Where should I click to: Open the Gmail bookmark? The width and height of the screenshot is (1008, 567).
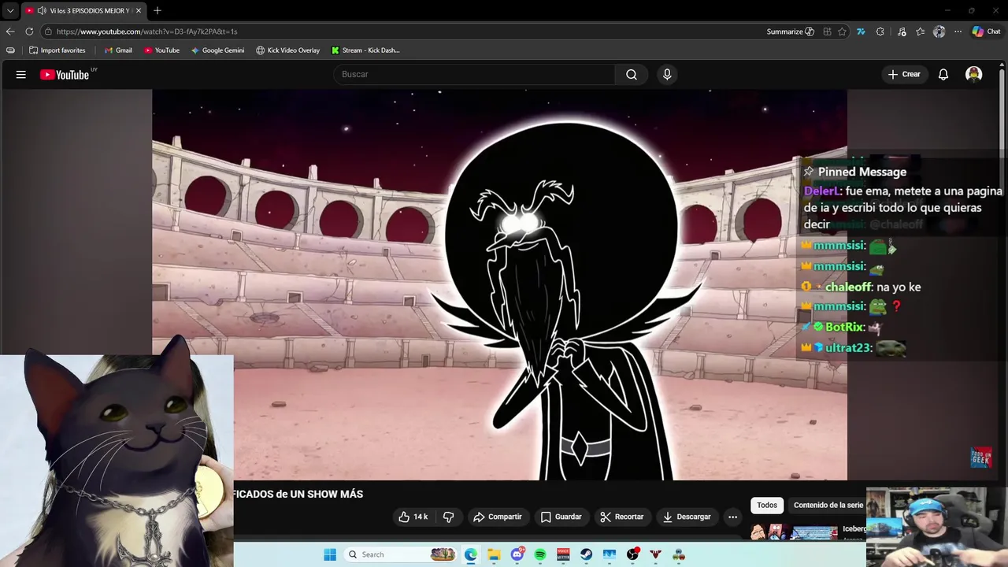tap(118, 50)
